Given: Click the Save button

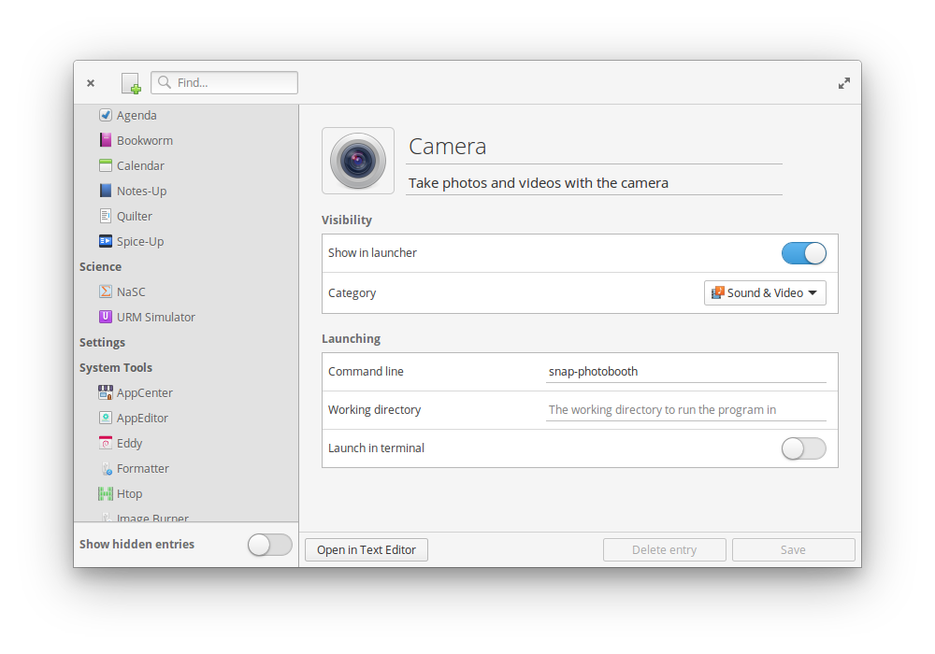Looking at the screenshot, I should pos(793,549).
